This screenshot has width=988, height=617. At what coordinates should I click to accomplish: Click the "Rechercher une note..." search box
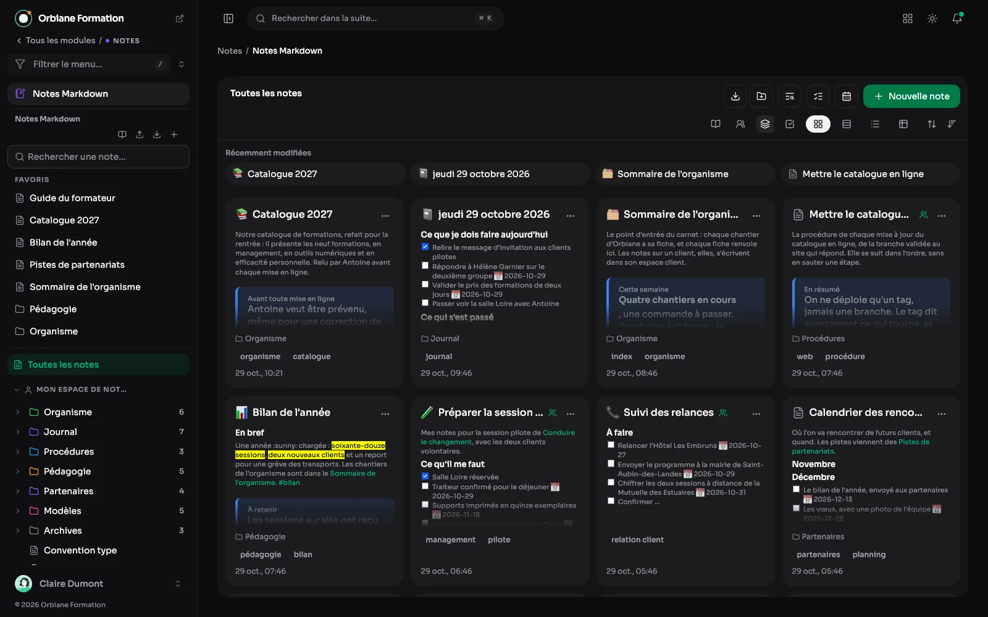coord(99,157)
